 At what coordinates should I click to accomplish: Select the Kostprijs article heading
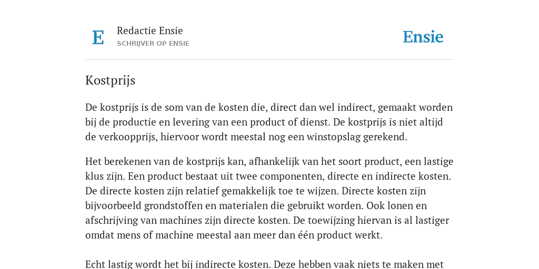[x=111, y=80]
